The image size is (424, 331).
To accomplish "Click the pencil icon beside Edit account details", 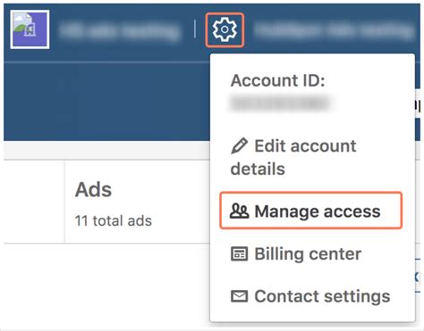I will click(239, 145).
